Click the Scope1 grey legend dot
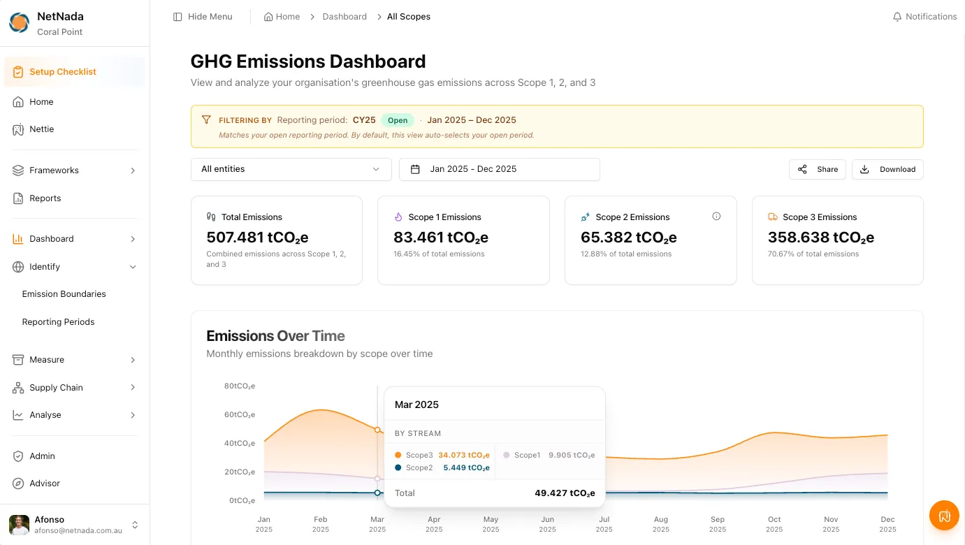This screenshot has height=545, width=965. [x=507, y=455]
